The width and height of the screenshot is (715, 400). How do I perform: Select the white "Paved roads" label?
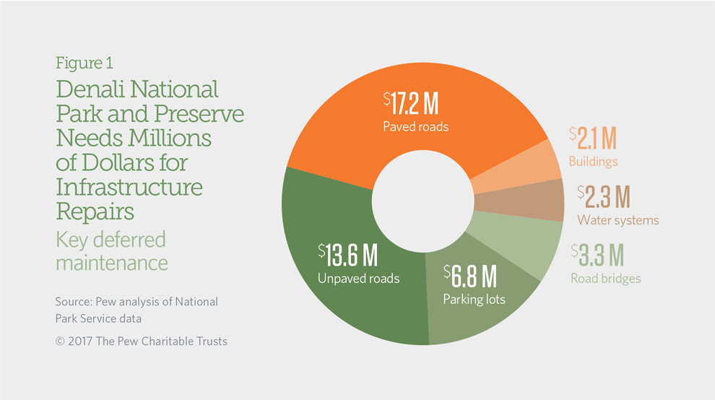[x=415, y=127]
